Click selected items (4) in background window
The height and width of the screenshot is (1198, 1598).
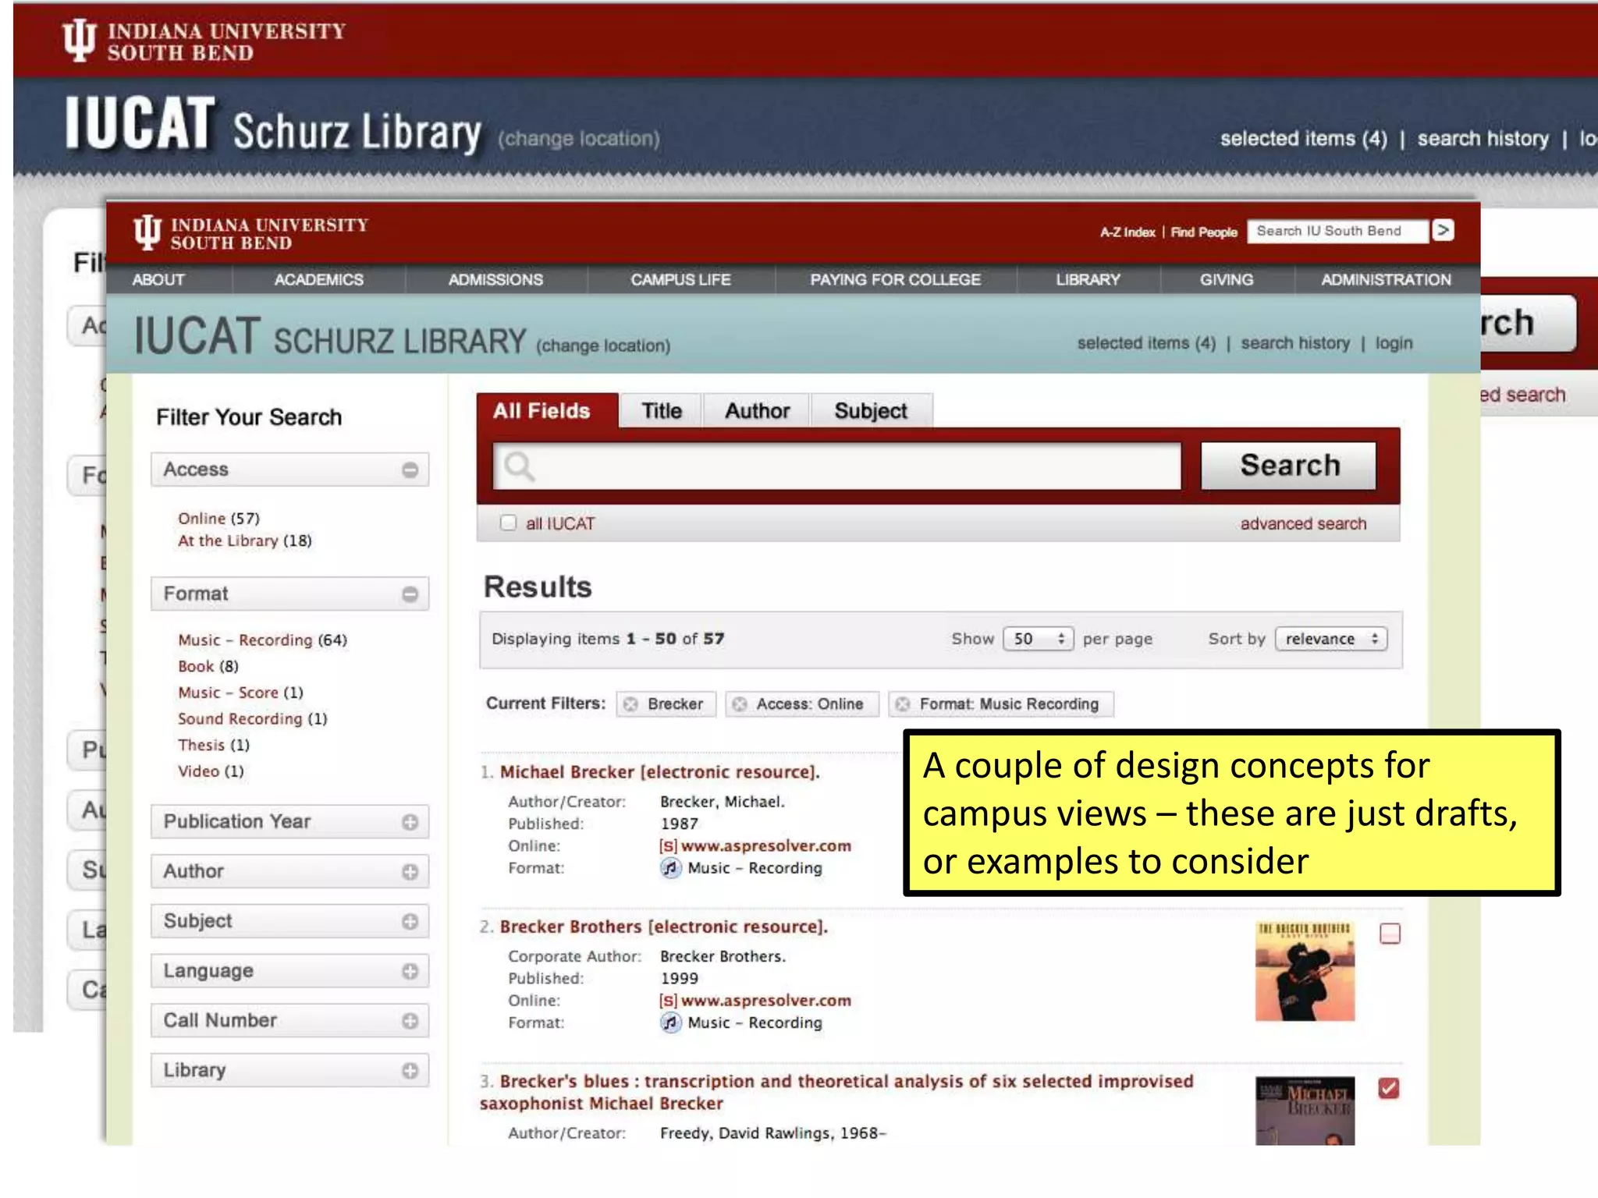(1303, 139)
